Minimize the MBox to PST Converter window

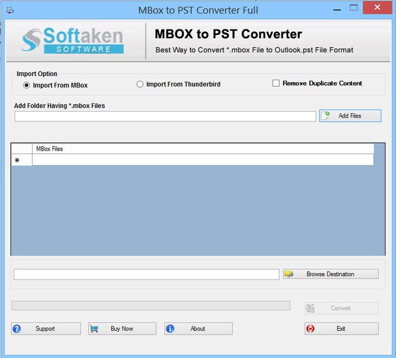(337, 10)
